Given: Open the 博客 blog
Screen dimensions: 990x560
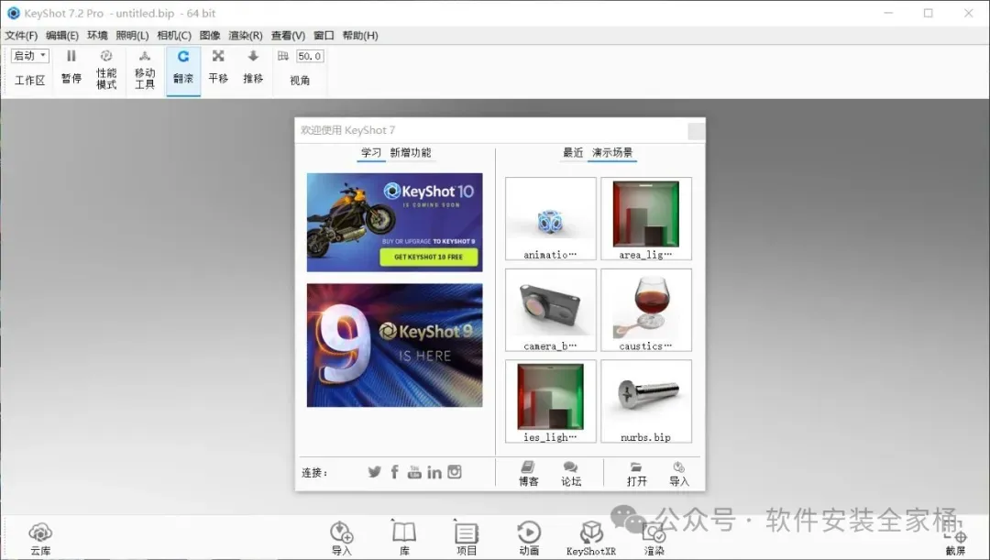Looking at the screenshot, I should point(529,474).
